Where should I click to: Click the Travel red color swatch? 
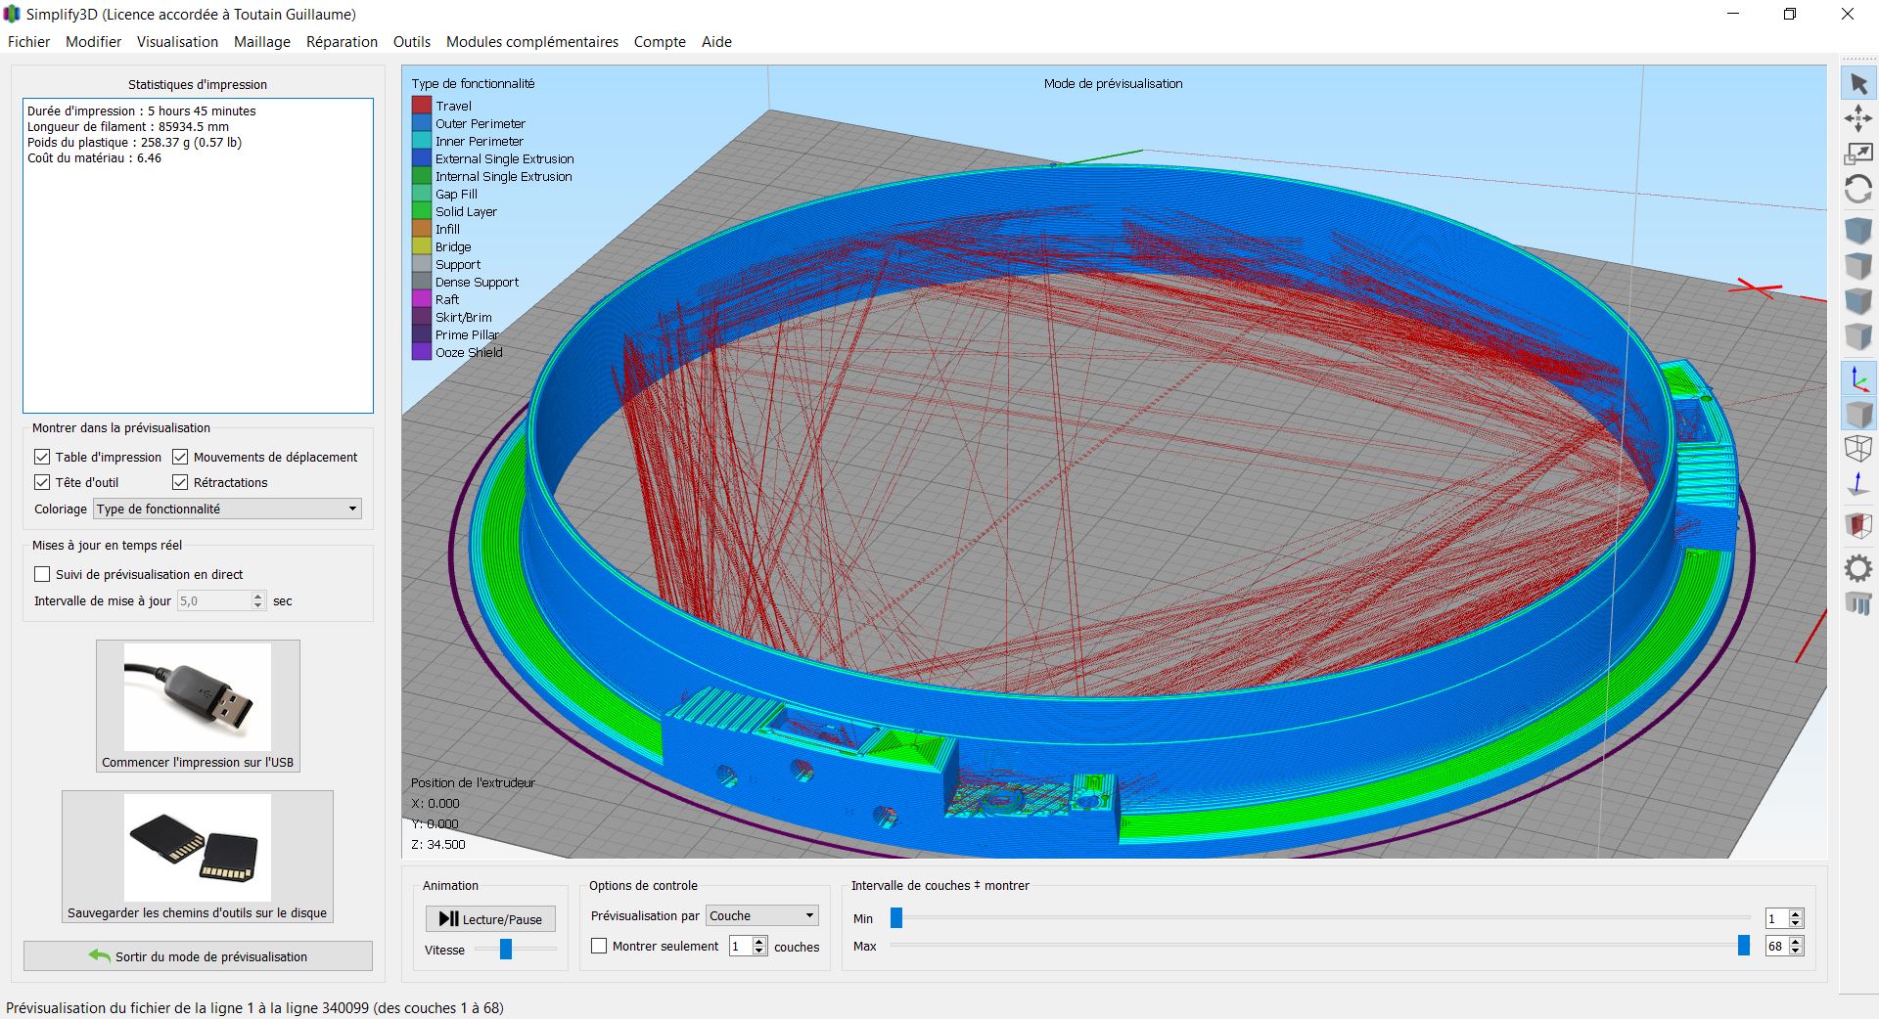[422, 106]
